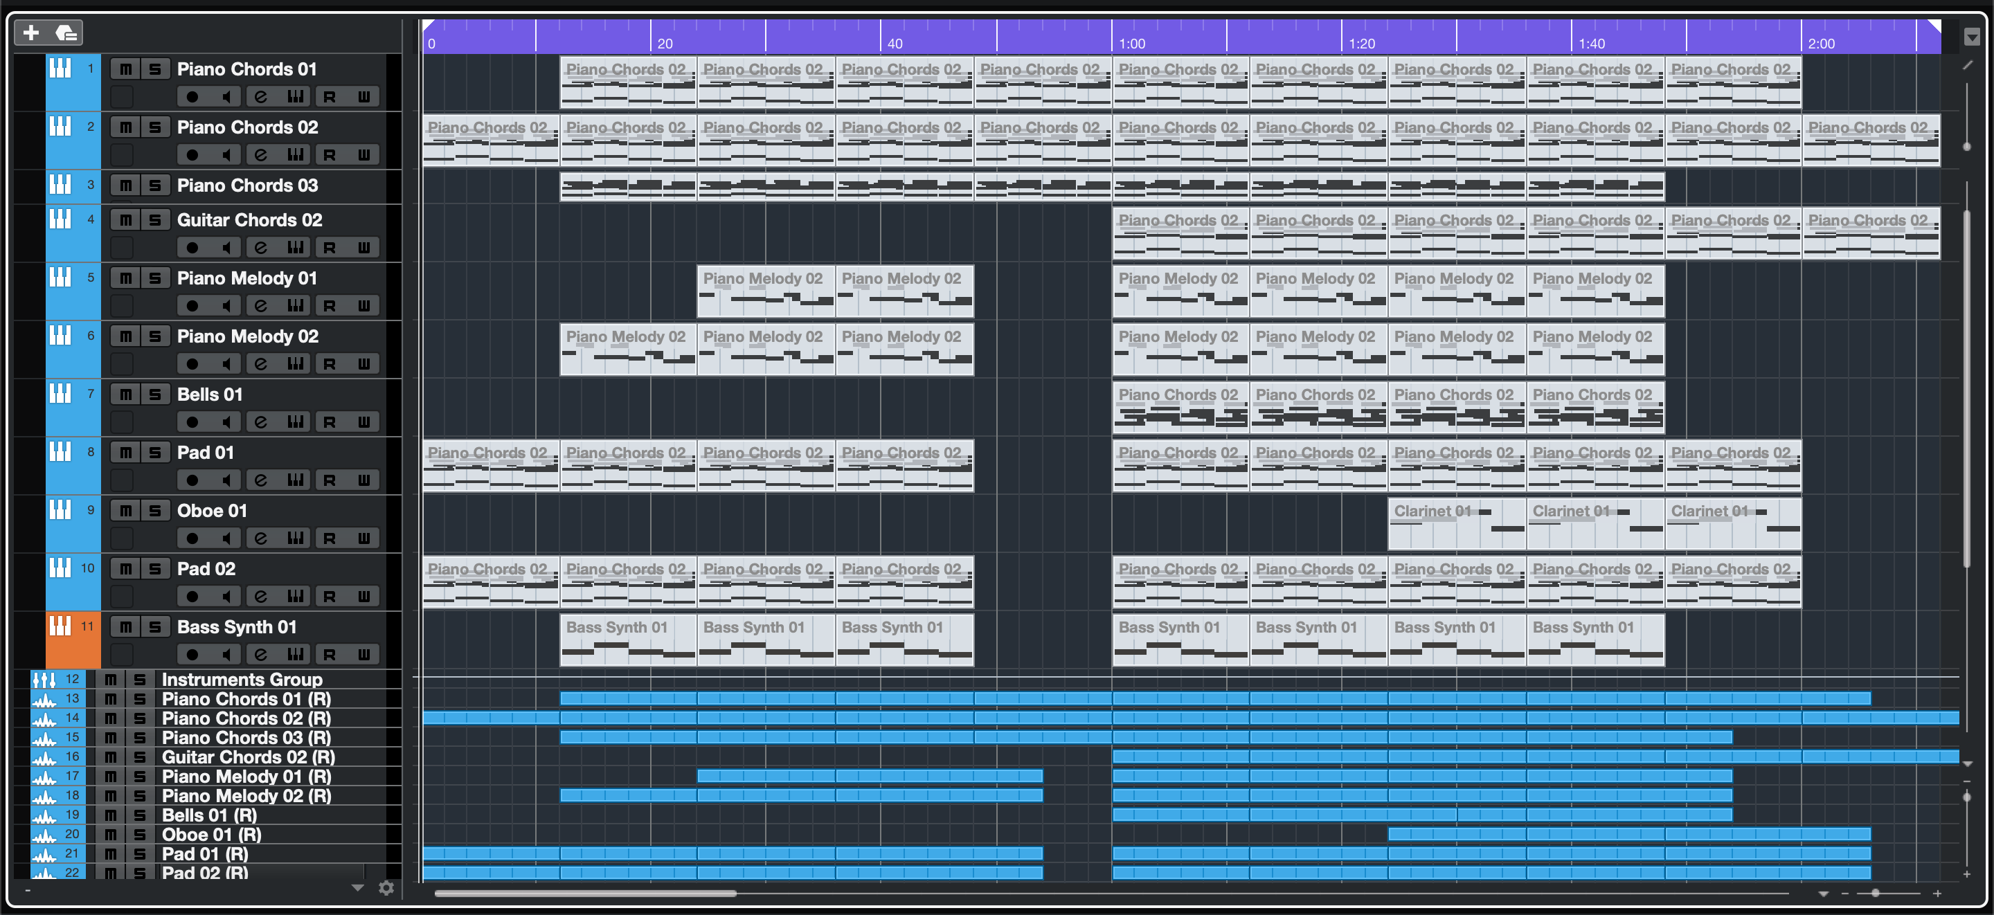Mute the Piano Chords 03 track

point(125,185)
